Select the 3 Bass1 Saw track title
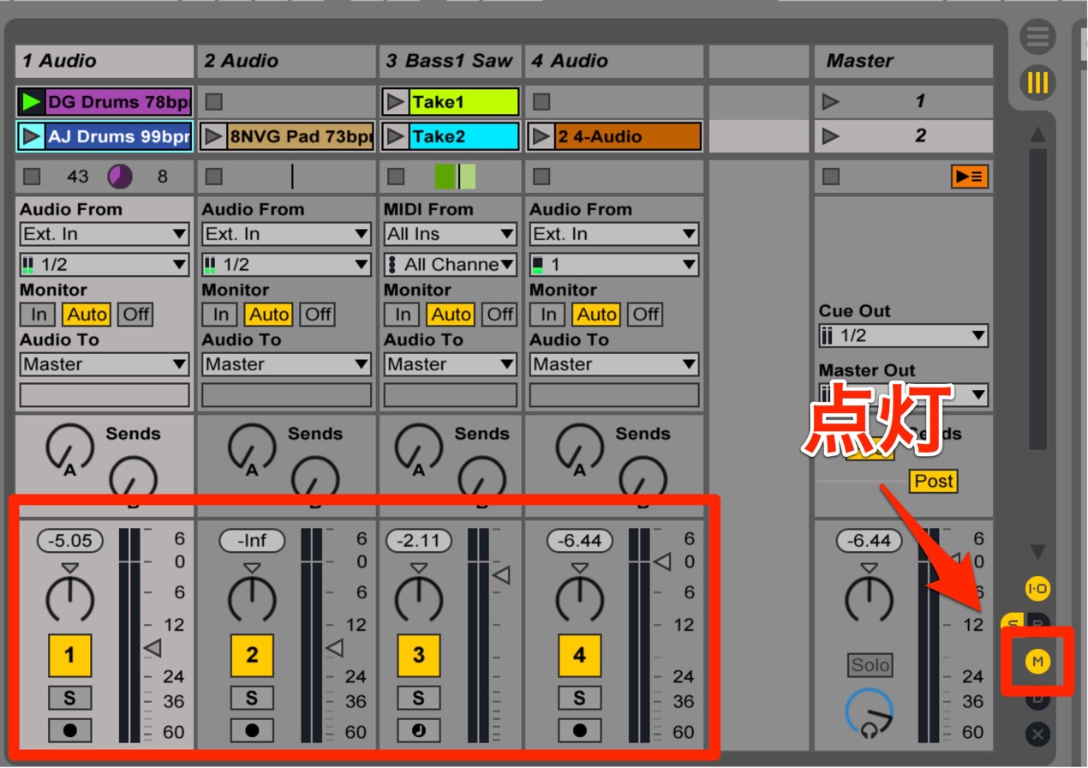This screenshot has width=1088, height=768. coord(449,62)
